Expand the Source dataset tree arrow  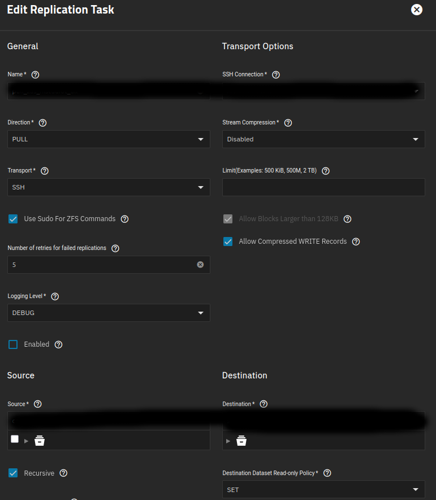coord(26,441)
